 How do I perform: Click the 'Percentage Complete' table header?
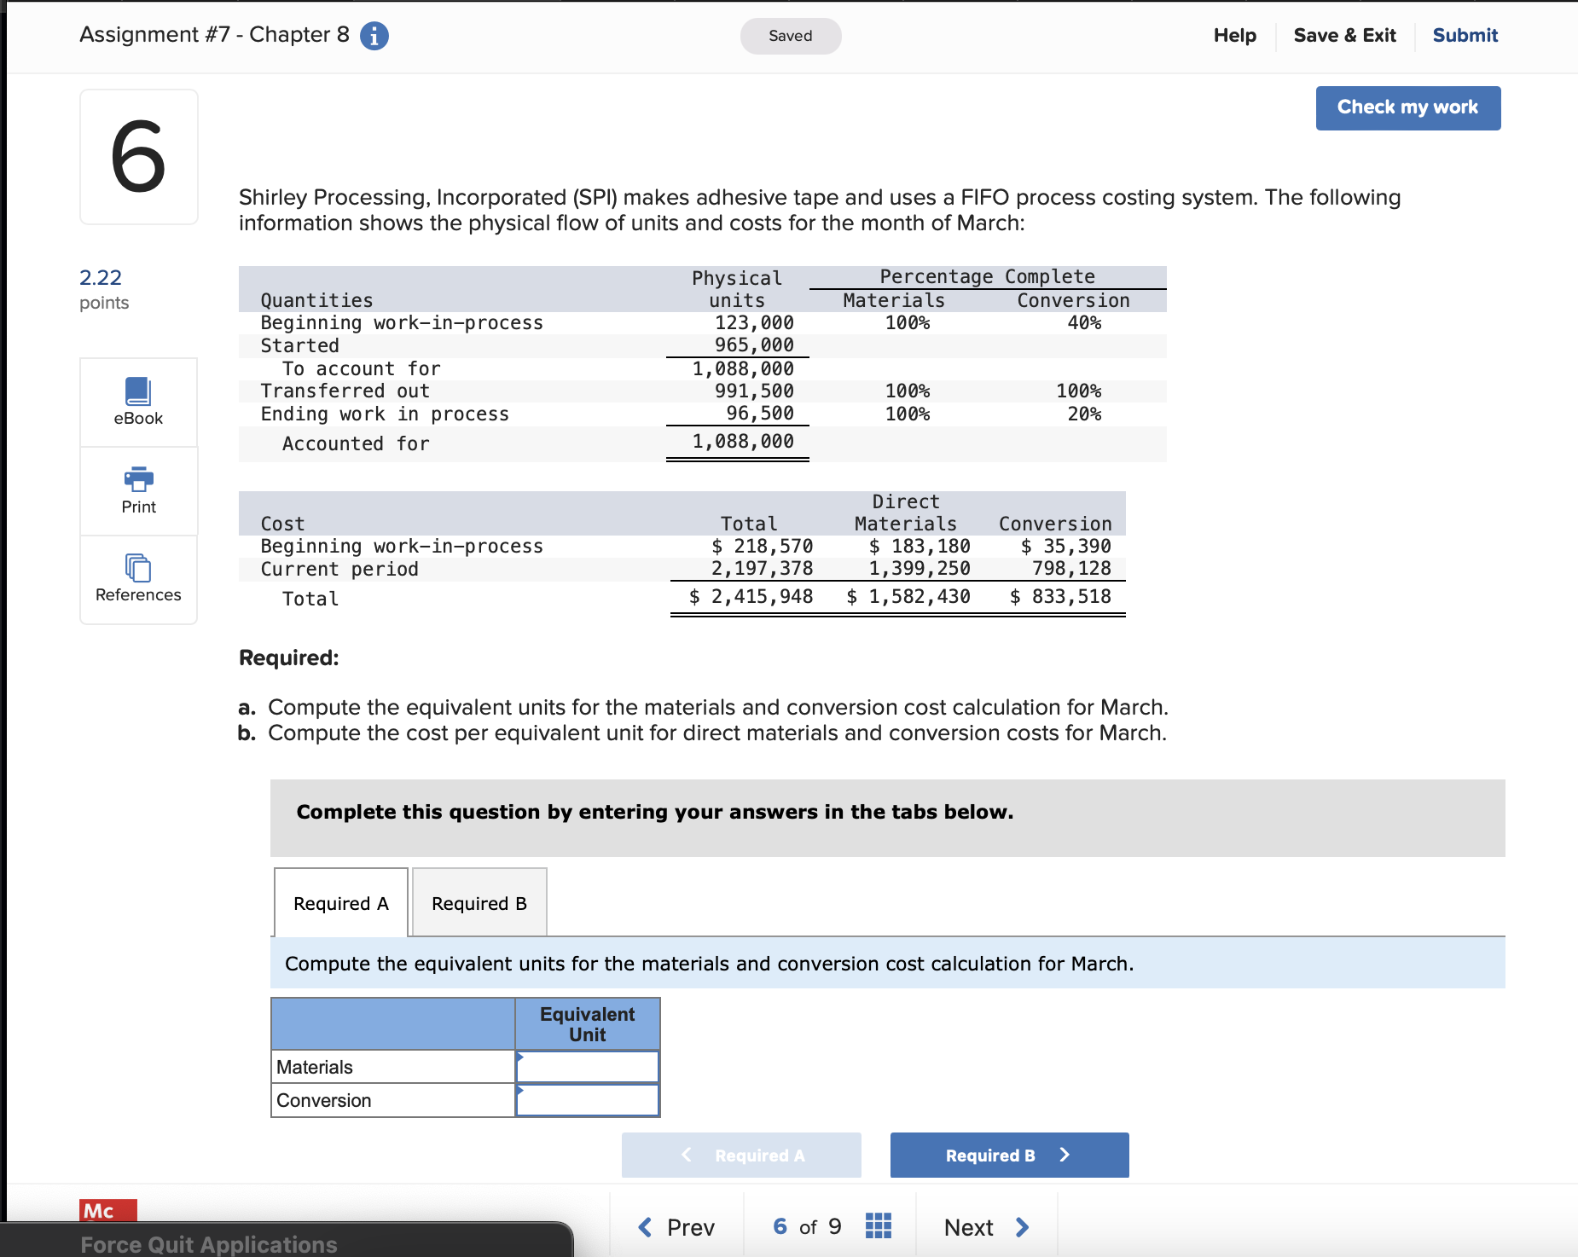987,276
